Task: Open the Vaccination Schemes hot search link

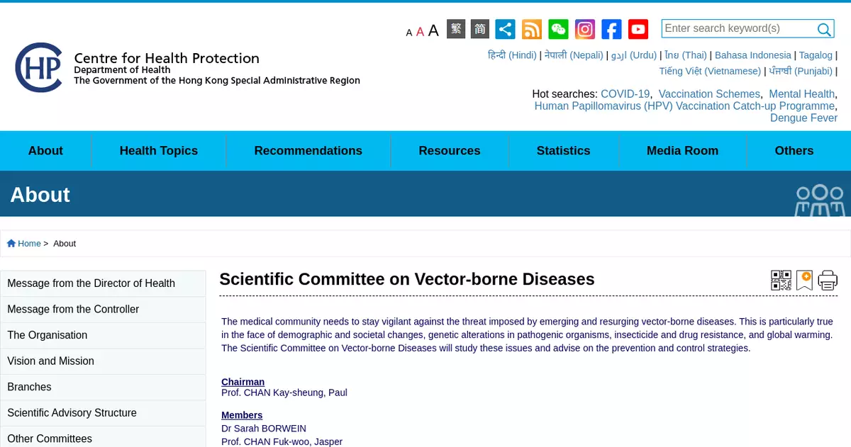Action: pyautogui.click(x=709, y=94)
